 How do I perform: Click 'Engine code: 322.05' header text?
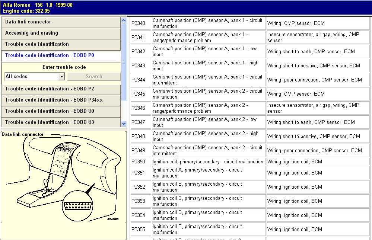point(26,11)
